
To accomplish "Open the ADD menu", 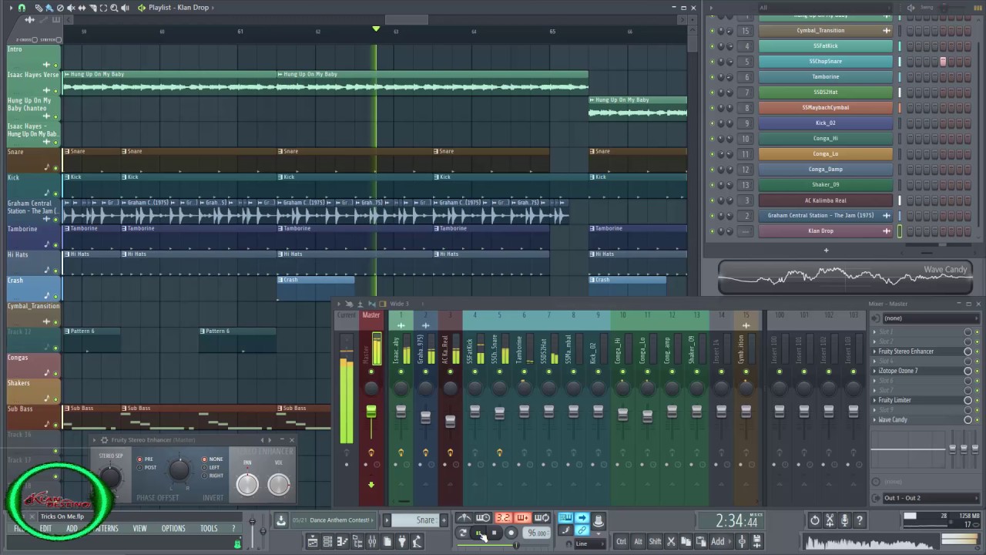I will point(72,529).
